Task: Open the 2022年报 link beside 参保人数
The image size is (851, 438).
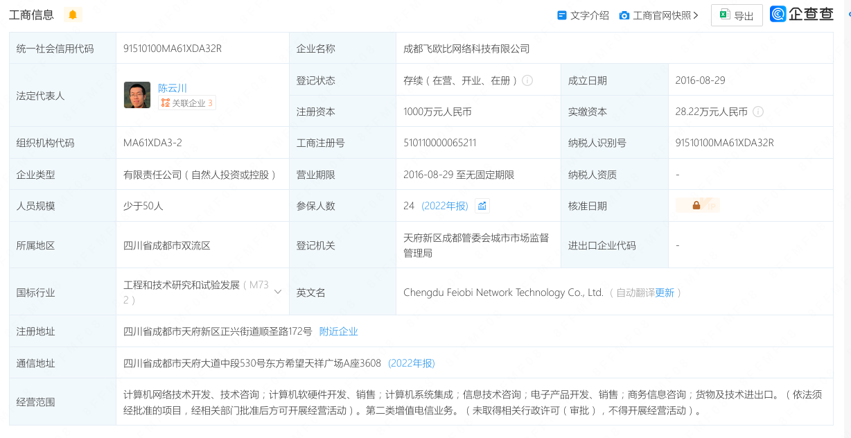Action: pos(445,206)
